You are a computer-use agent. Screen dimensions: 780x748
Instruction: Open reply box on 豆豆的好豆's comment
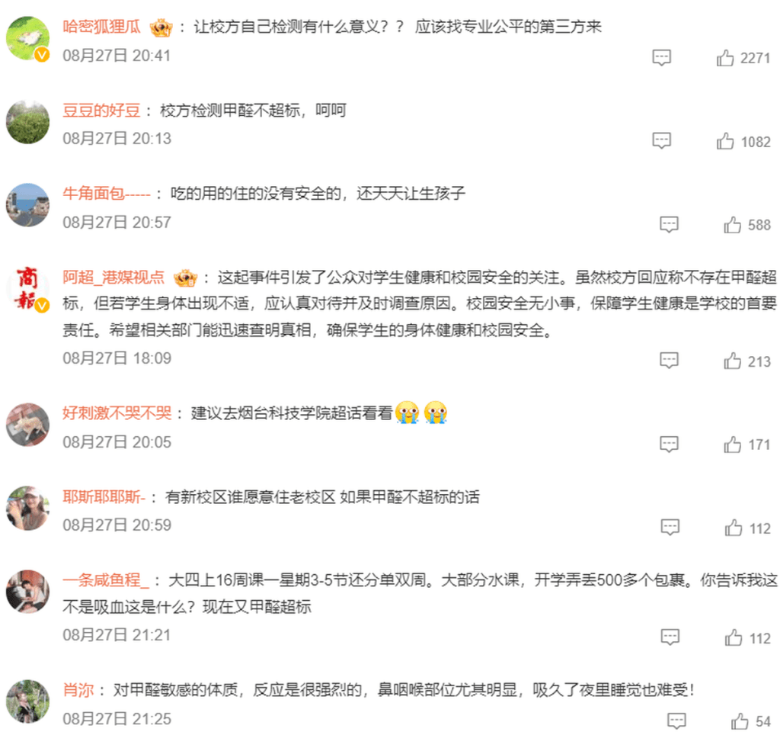pos(661,141)
